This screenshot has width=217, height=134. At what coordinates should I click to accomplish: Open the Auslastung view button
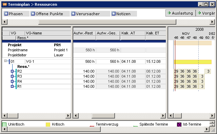180,13
